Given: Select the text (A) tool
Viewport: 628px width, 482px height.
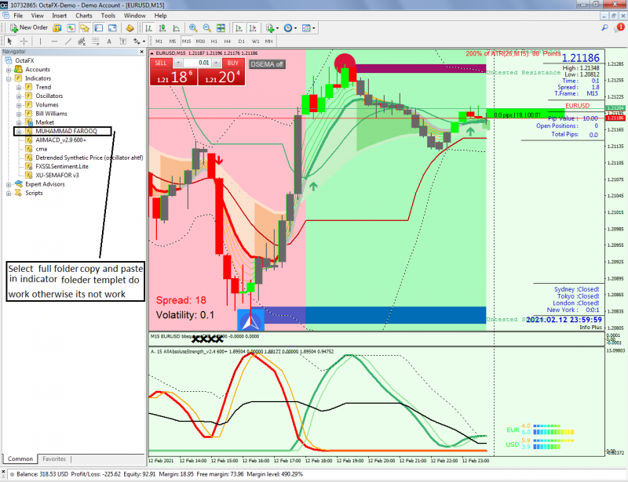Looking at the screenshot, I should point(109,42).
